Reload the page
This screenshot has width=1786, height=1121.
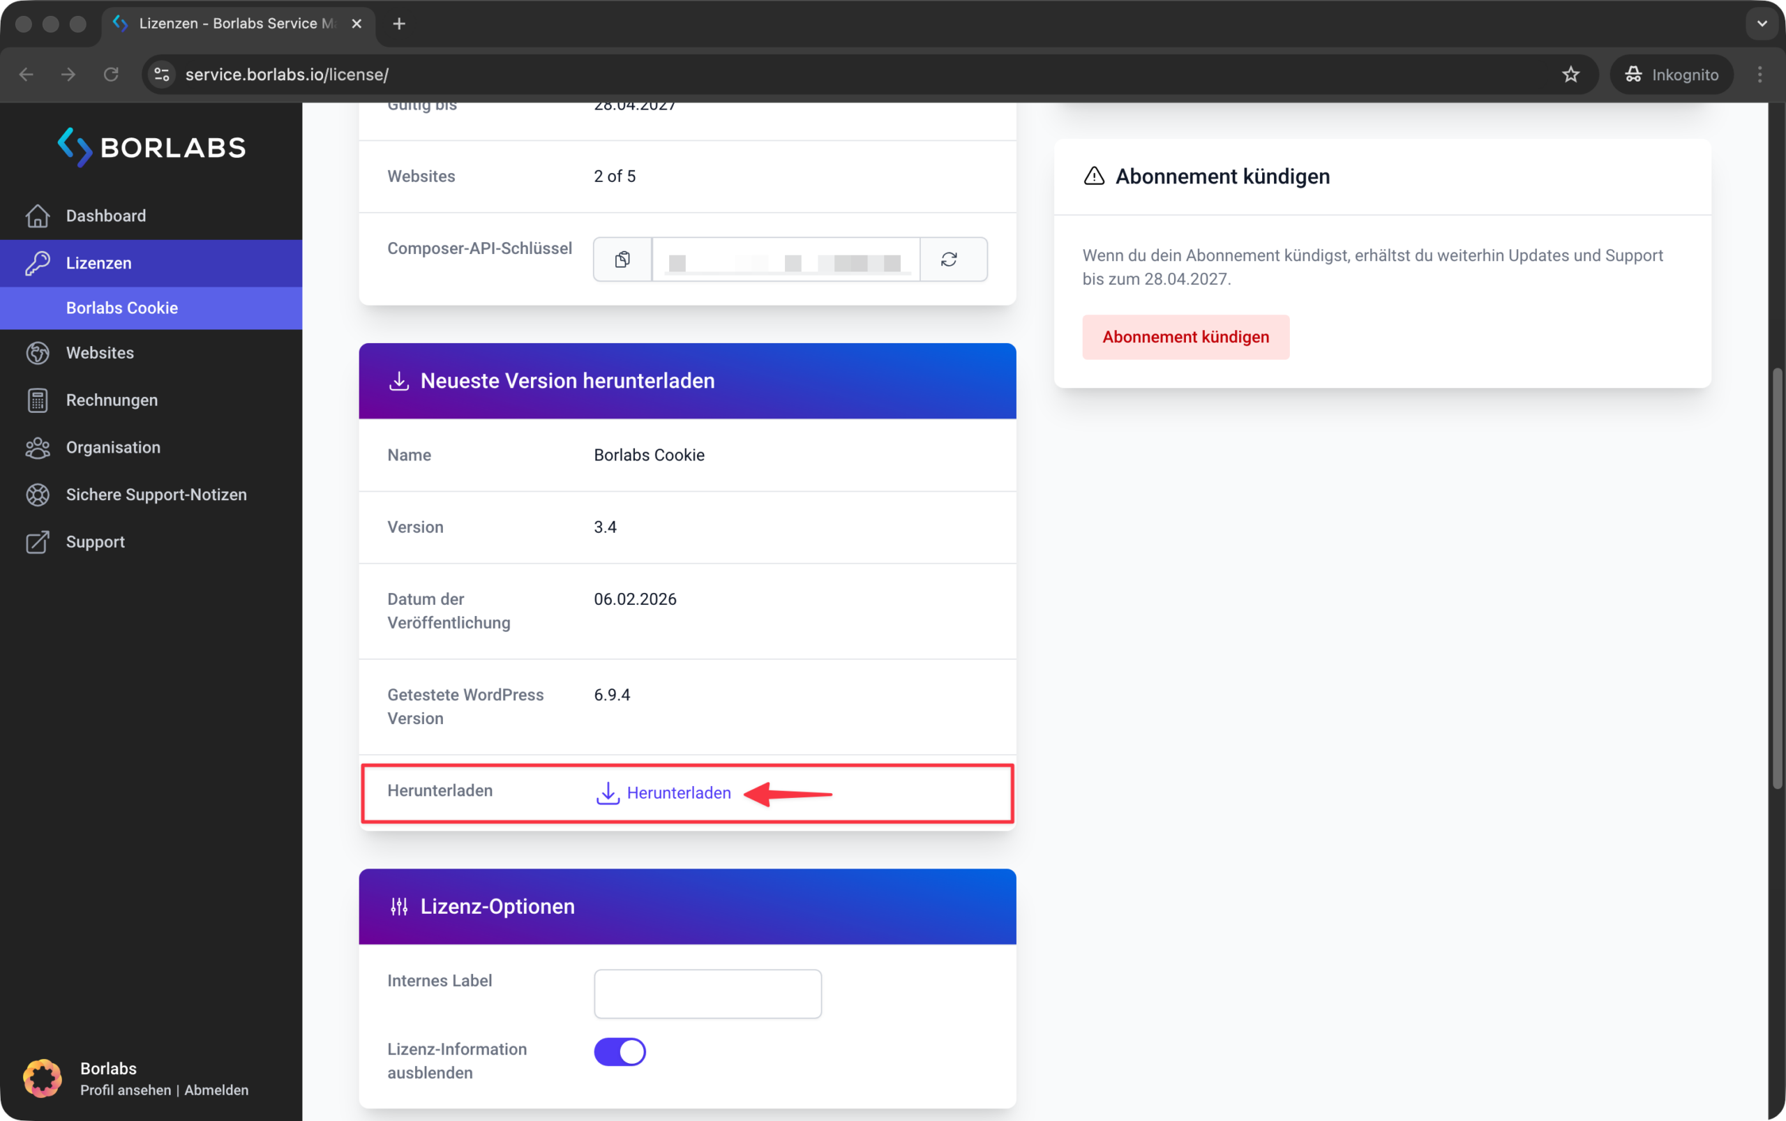coord(111,75)
